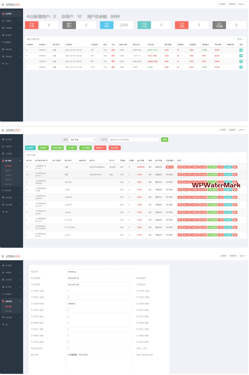Click the hamburger menu icon in the topmost header
The height and width of the screenshot is (375, 249).
point(3,5)
